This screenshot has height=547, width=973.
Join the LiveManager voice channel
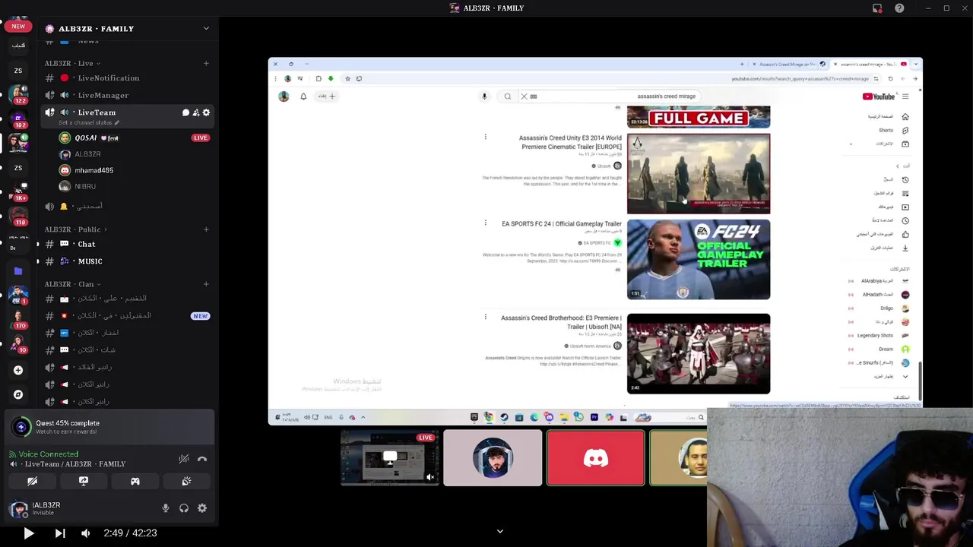tap(127, 95)
